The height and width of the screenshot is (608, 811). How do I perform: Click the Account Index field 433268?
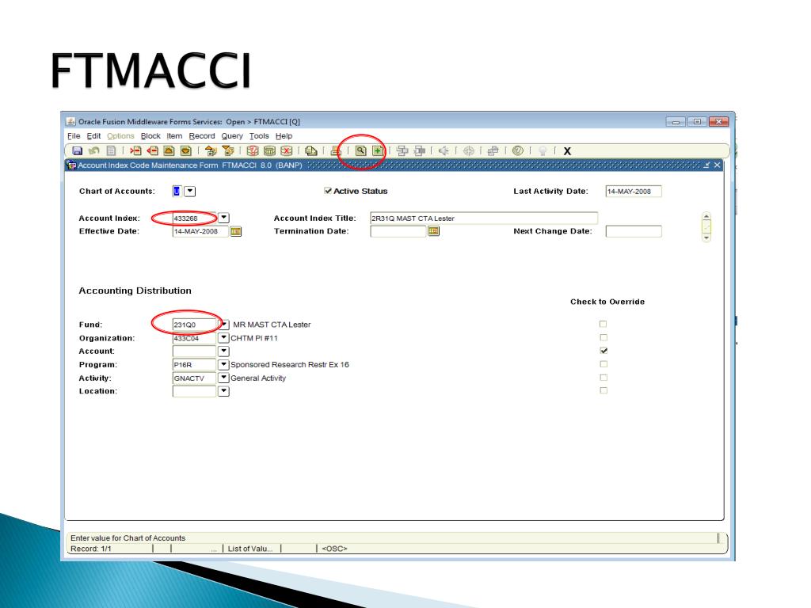point(194,218)
